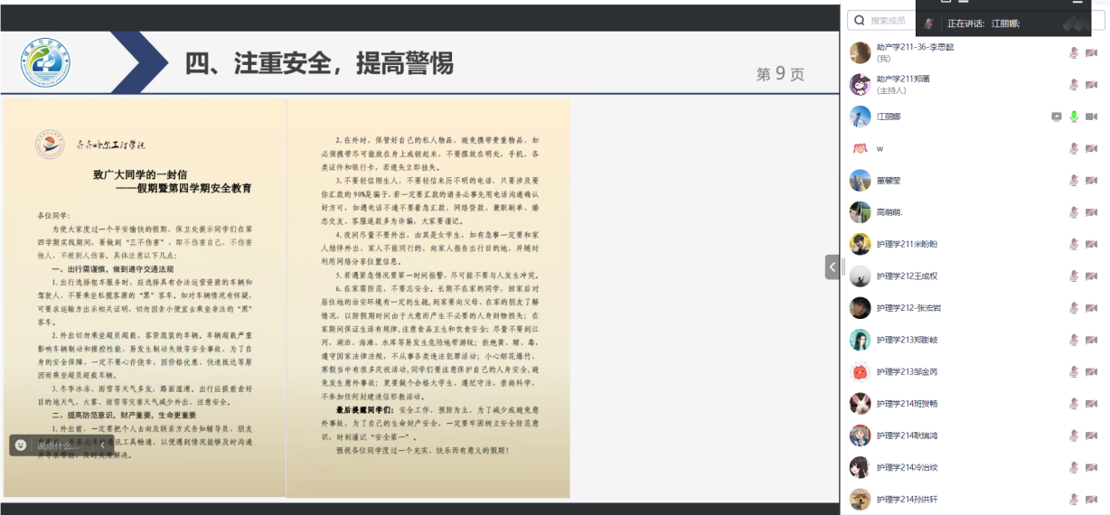Click the college logo in slide header

coord(45,62)
